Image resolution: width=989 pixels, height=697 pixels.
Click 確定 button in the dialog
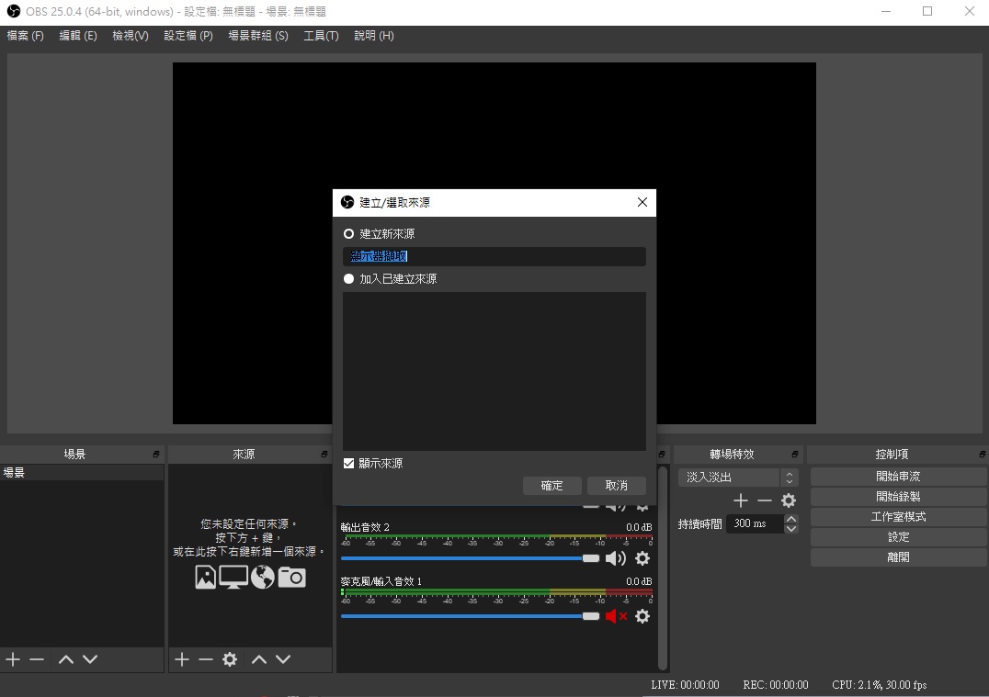pyautogui.click(x=551, y=486)
